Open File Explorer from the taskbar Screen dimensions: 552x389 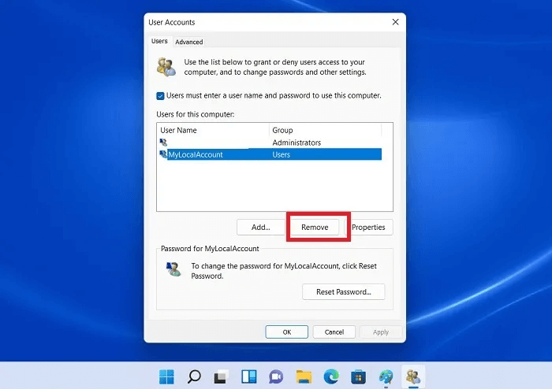click(x=304, y=376)
